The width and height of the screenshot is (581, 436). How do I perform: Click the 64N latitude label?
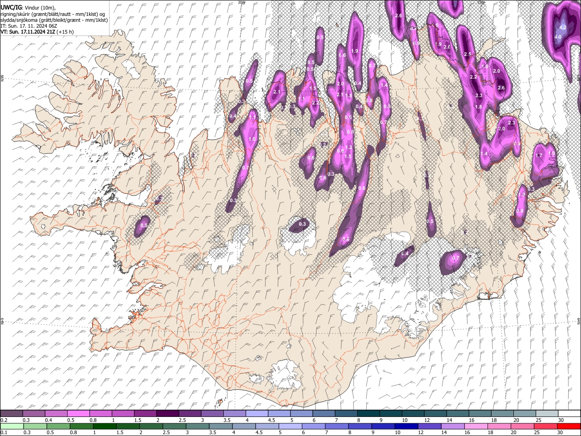click(579, 321)
